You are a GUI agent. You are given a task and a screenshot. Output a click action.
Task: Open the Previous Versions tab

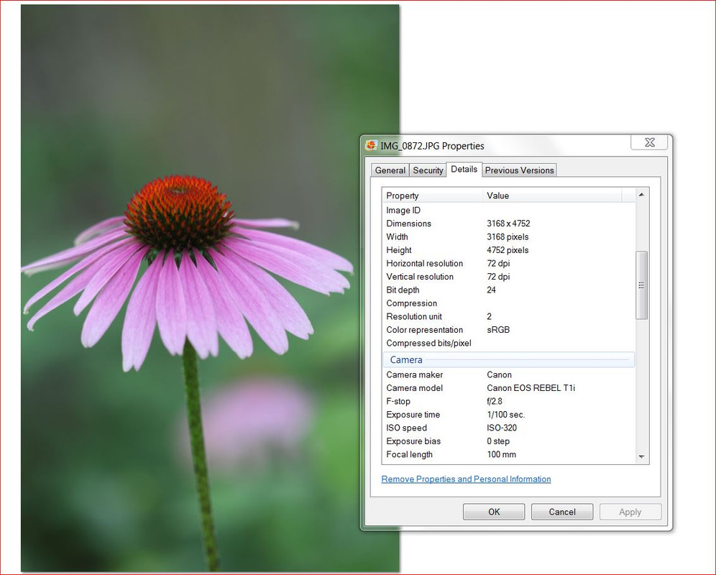tap(519, 170)
